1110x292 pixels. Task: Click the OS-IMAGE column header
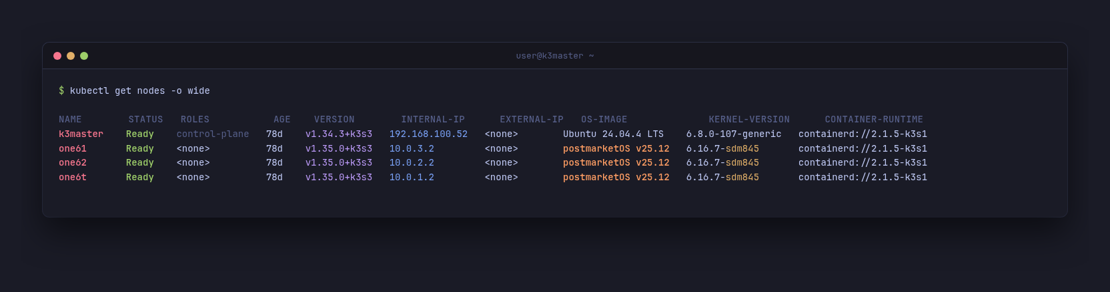coord(604,120)
